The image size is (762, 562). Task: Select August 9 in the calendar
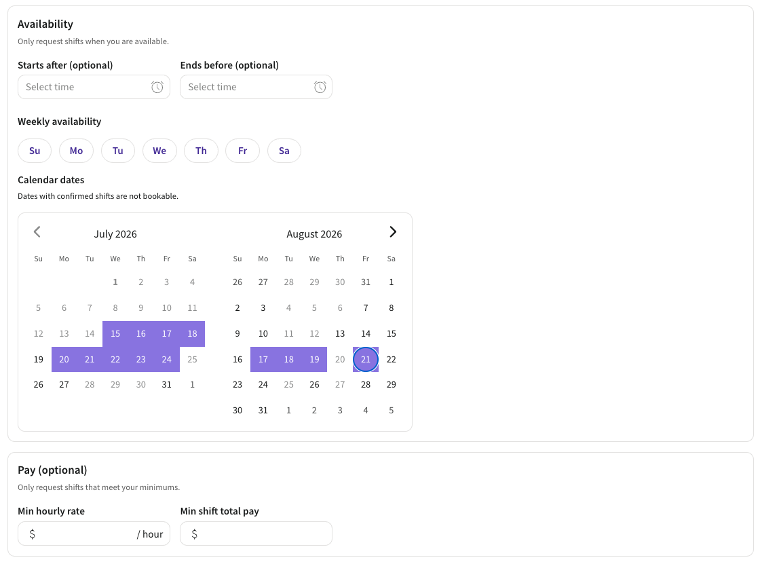237,333
